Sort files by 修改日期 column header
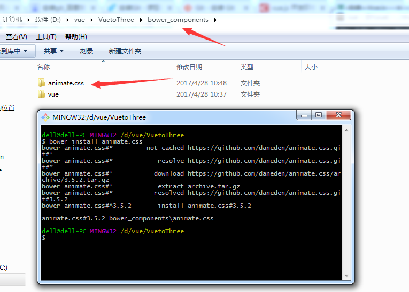Screen dimensions: 409x292 click(x=189, y=67)
